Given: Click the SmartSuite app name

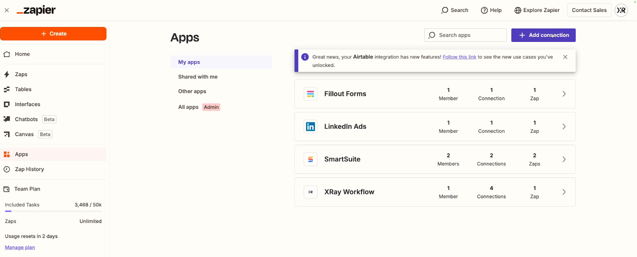Looking at the screenshot, I should point(342,159).
